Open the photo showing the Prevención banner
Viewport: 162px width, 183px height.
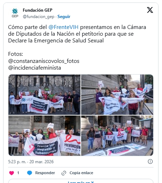coord(44,136)
